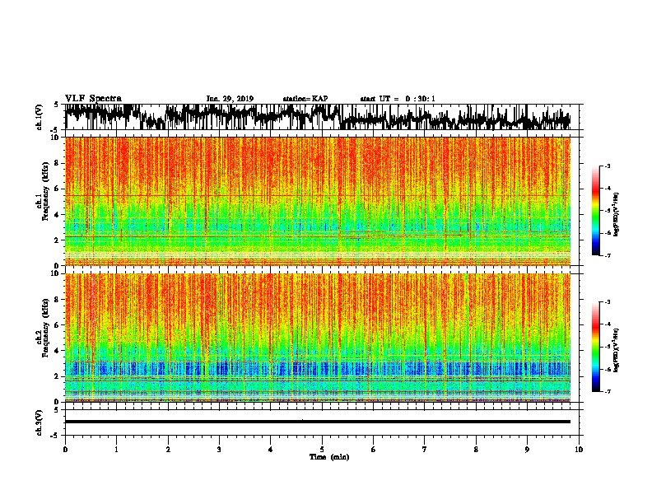This screenshot has height=504, width=652.
Task: Click the "2" kHz tick on ch.1 frequency axis
Action: (x=58, y=240)
